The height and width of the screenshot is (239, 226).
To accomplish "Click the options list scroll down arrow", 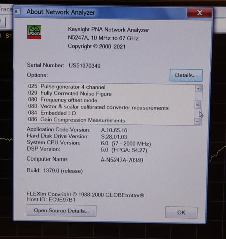I will pyautogui.click(x=197, y=121).
